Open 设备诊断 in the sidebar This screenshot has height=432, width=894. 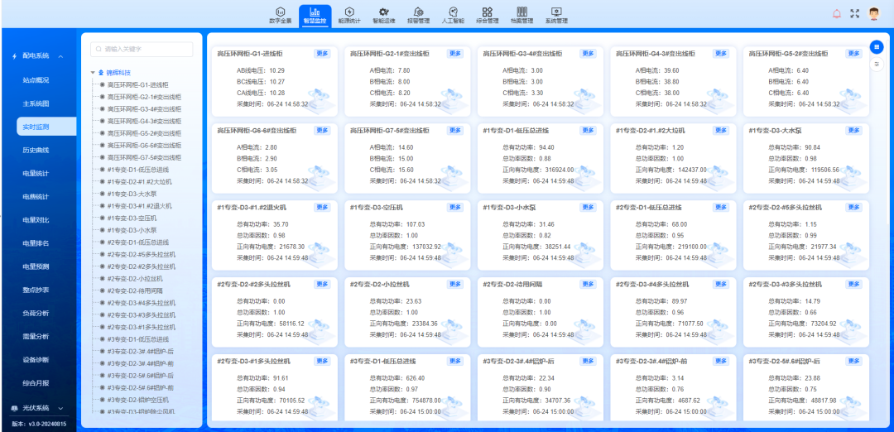(x=36, y=360)
